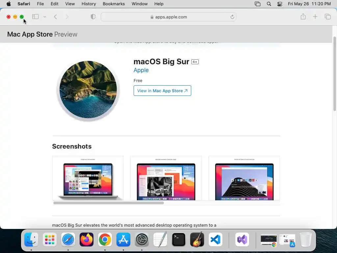Screen dimensions: 337x253
Task: Open the second screenshot with photo grid
Action: coord(166,178)
